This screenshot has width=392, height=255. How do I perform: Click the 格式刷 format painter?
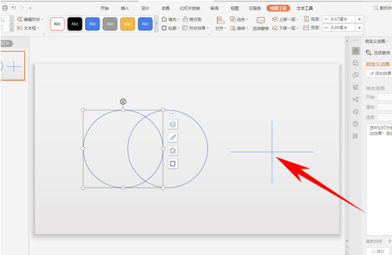click(x=192, y=19)
